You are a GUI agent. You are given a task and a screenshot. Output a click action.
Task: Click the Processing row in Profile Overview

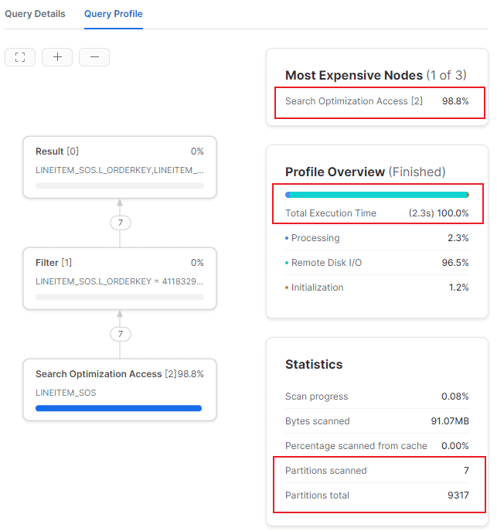(377, 238)
